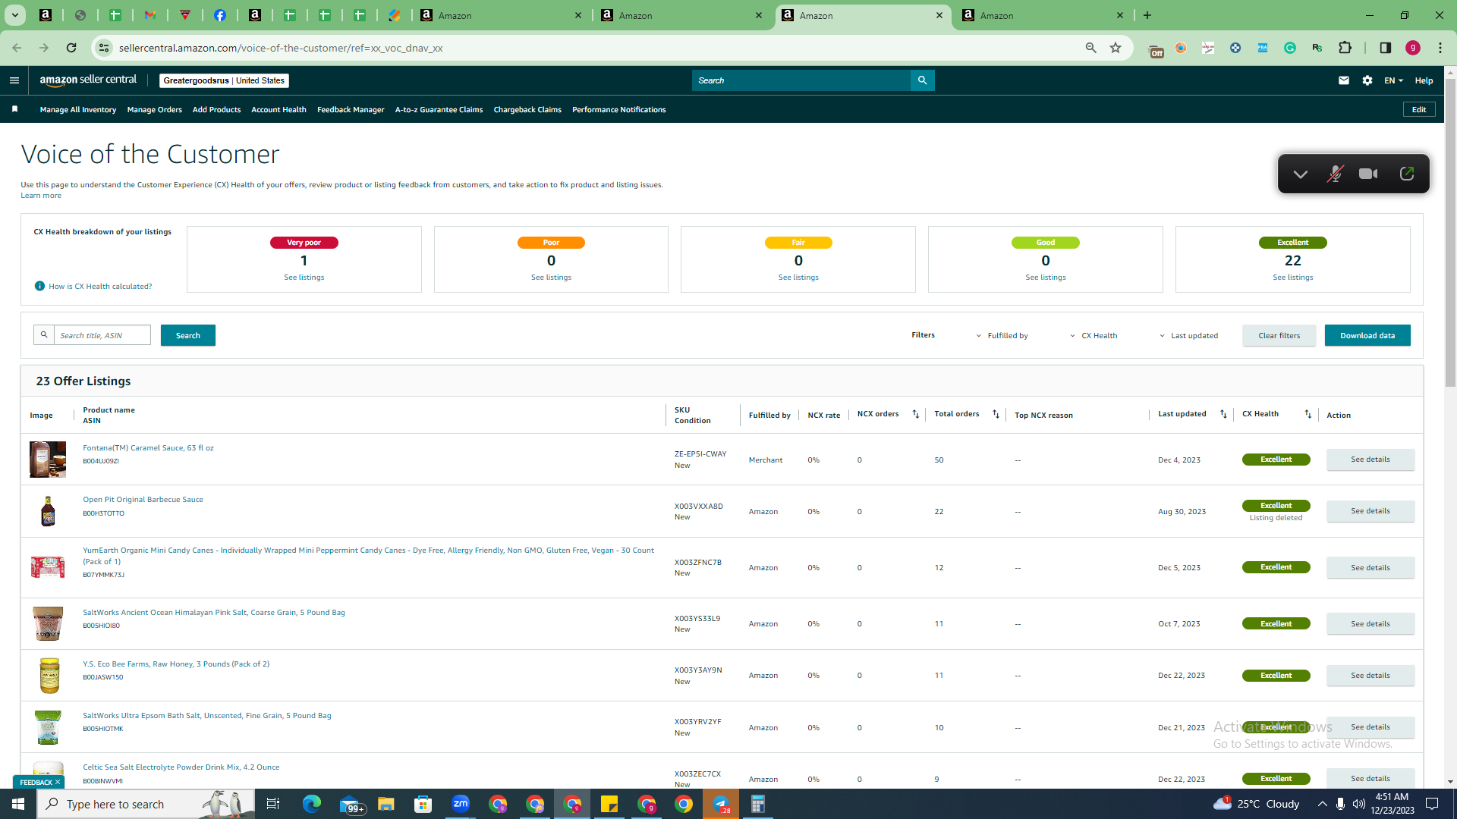Click the Fontana Caramel Sauce thumbnail

[x=48, y=460]
